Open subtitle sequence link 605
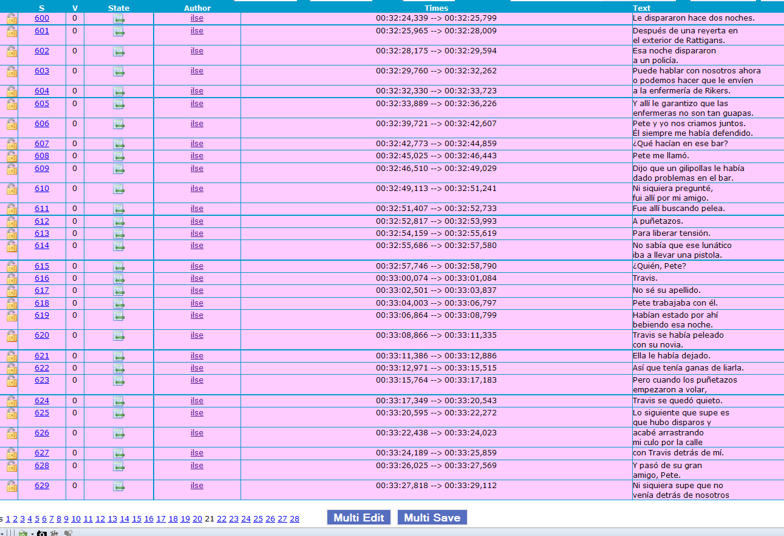The height and width of the screenshot is (536, 784). (42, 104)
